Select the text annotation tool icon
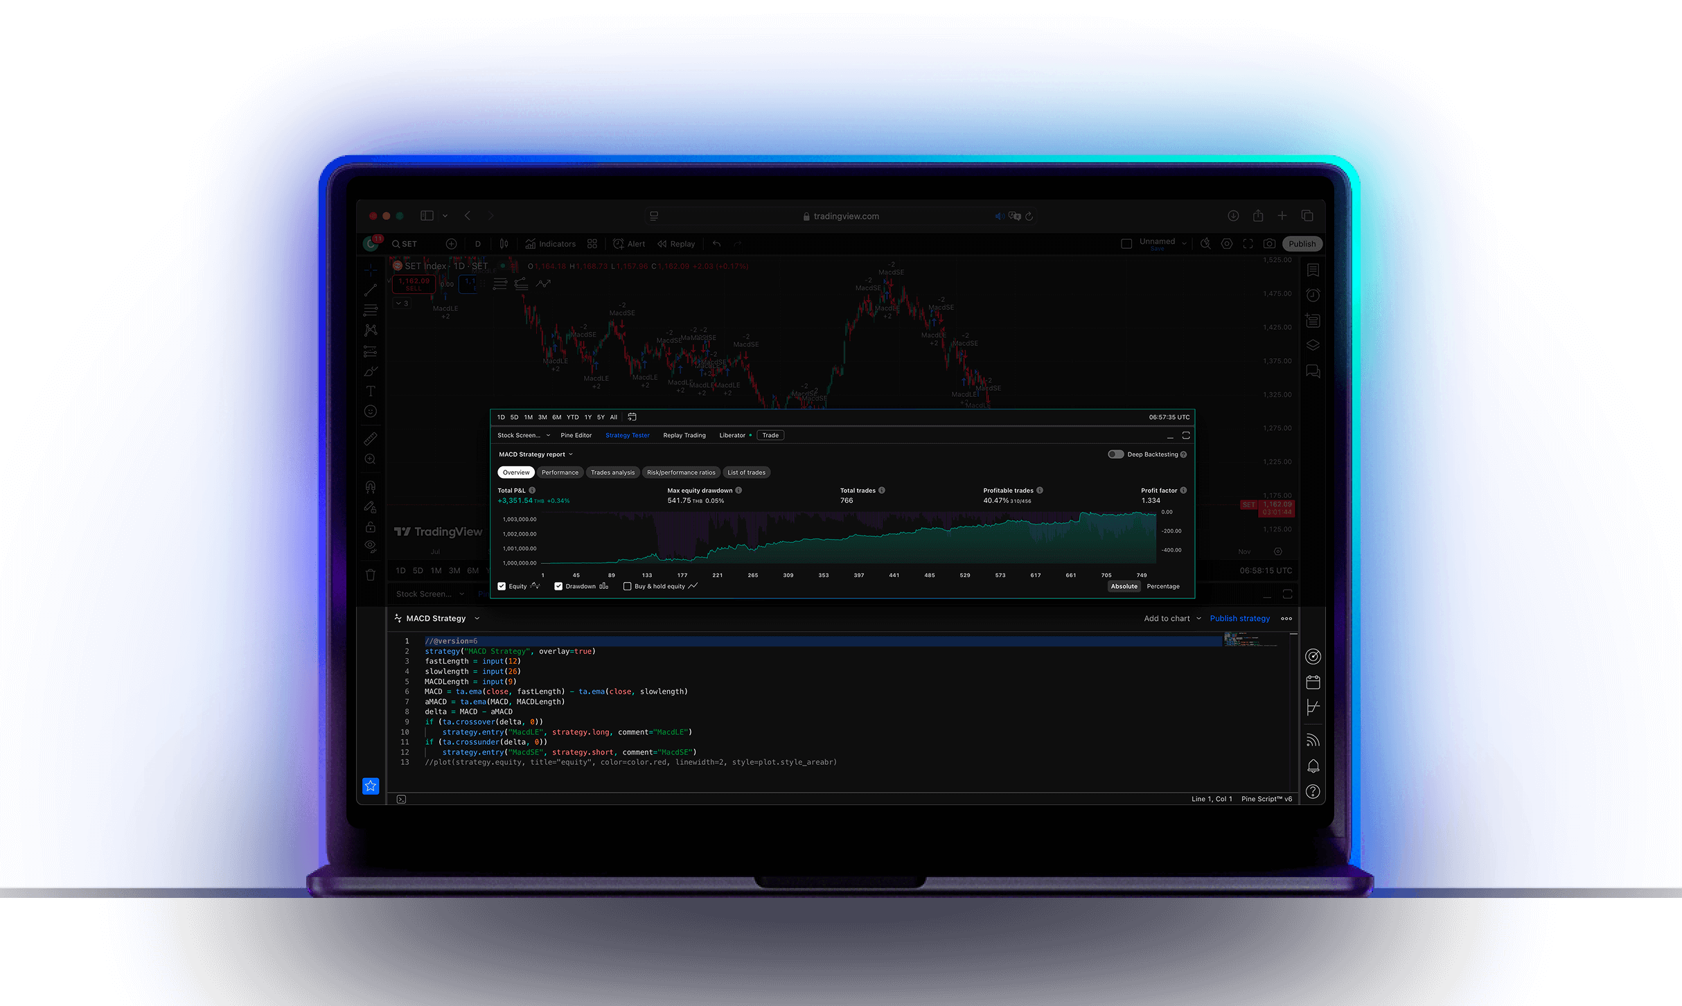This screenshot has height=1006, width=1682. (x=371, y=391)
